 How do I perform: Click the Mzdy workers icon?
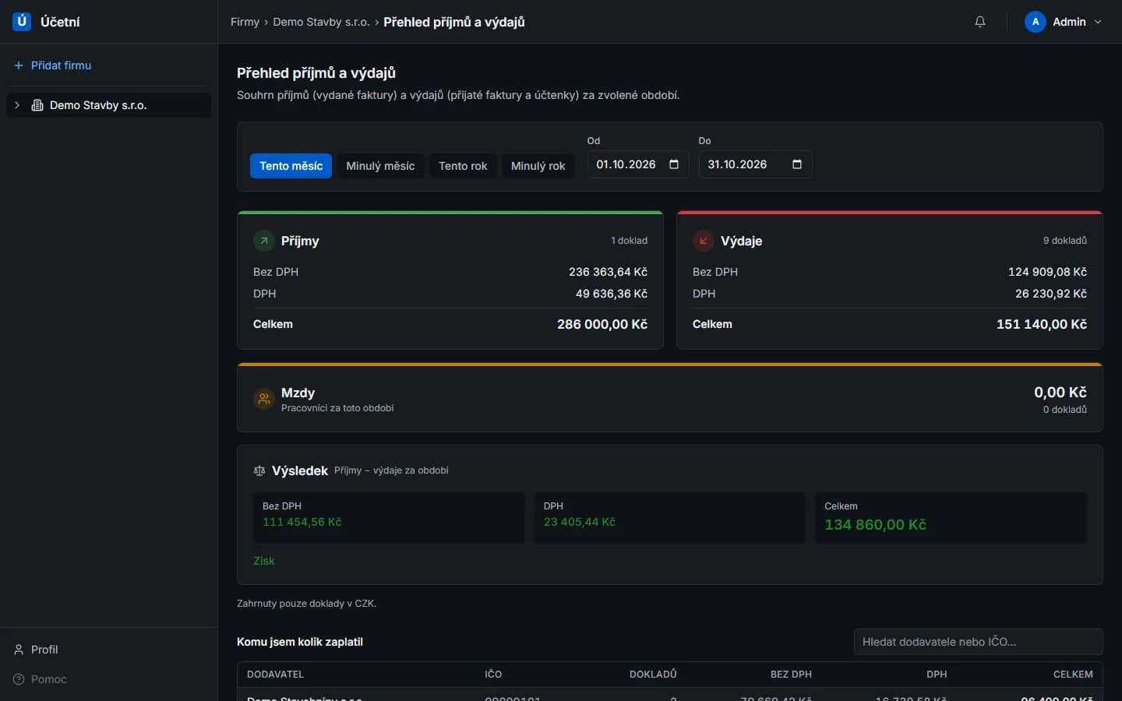(x=264, y=399)
